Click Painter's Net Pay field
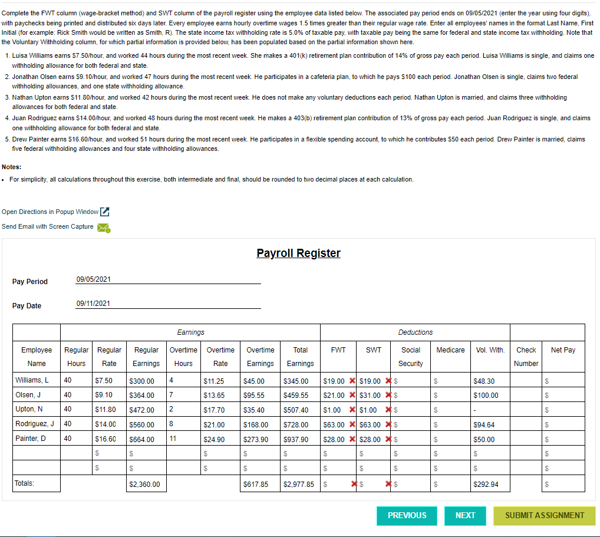 (562, 439)
